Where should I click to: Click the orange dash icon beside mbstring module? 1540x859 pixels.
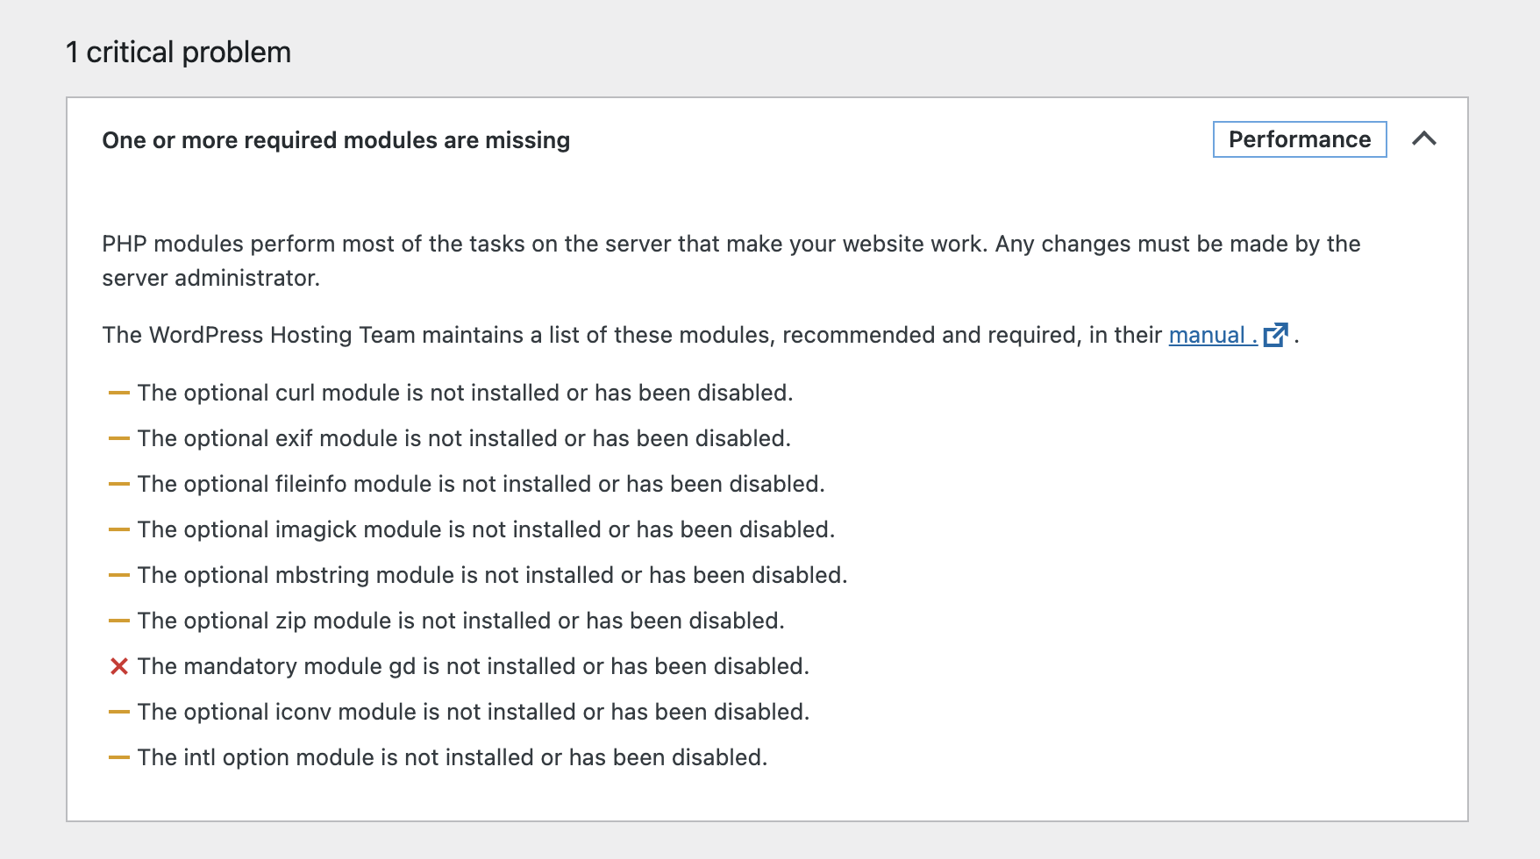click(x=119, y=575)
